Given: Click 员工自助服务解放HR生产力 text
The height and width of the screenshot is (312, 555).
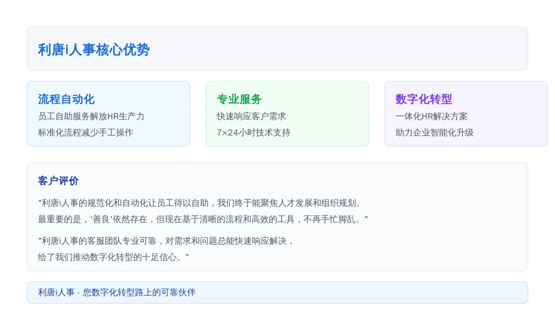Looking at the screenshot, I should tap(91, 116).
